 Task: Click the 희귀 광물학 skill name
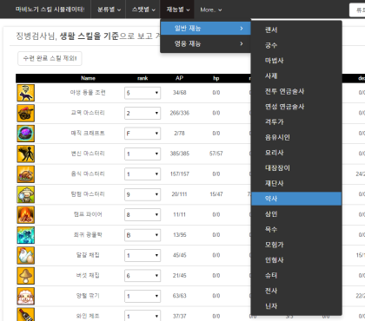pos(88,235)
